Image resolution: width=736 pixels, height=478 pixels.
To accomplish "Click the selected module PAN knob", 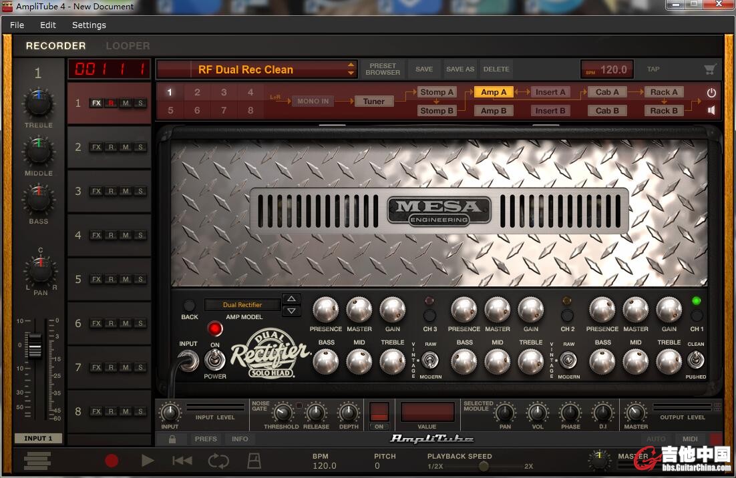I will 505,413.
